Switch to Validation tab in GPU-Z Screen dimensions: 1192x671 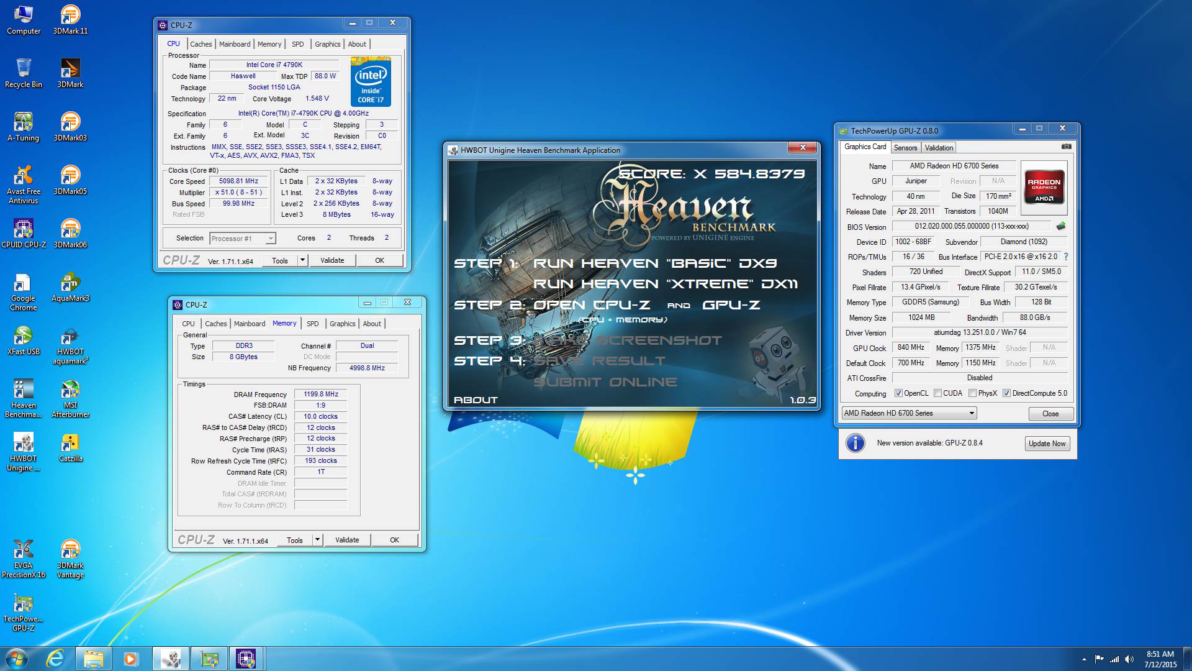939,148
